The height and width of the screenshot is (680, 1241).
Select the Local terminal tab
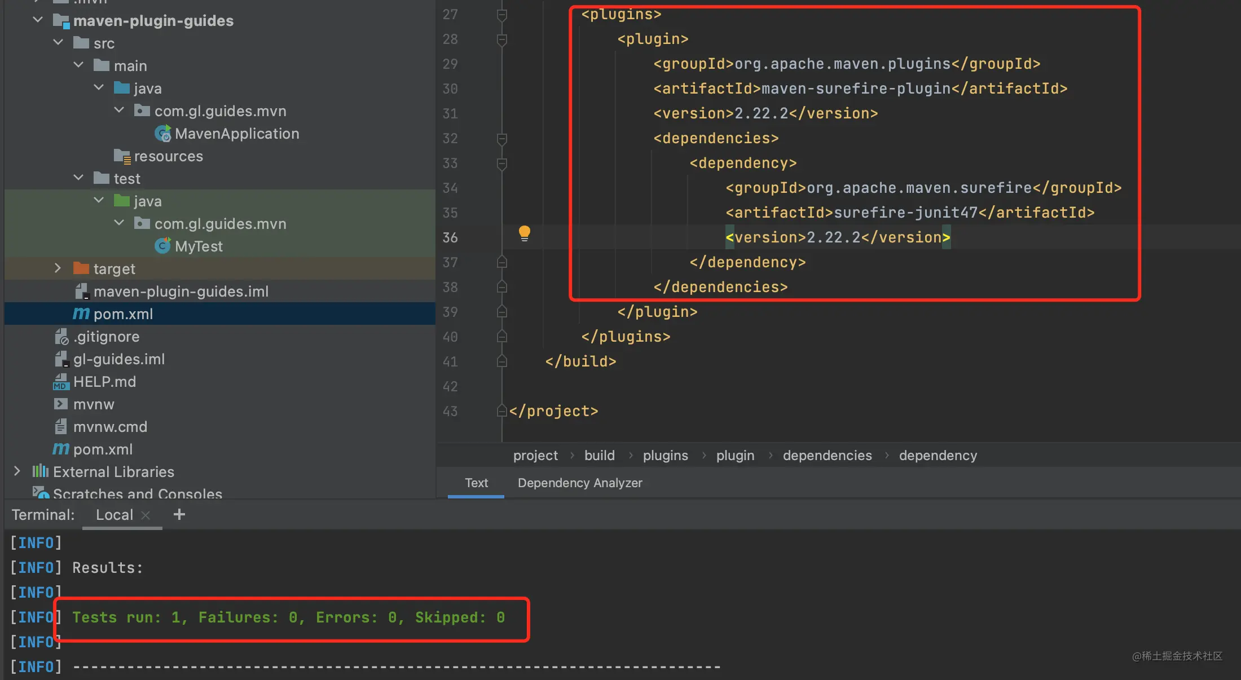pyautogui.click(x=115, y=514)
